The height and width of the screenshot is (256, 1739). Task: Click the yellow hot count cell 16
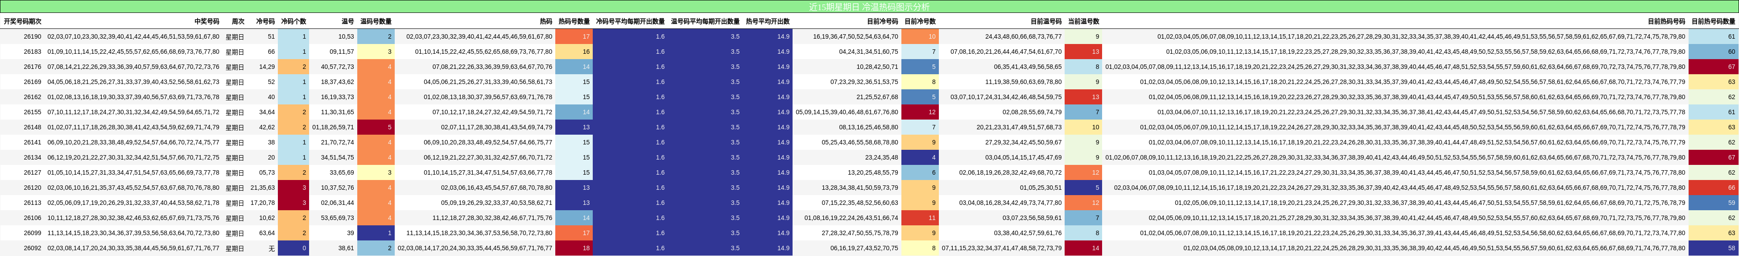[574, 52]
